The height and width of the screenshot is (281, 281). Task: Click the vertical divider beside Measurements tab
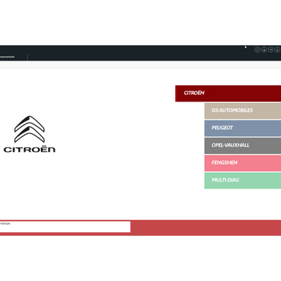click(28, 57)
